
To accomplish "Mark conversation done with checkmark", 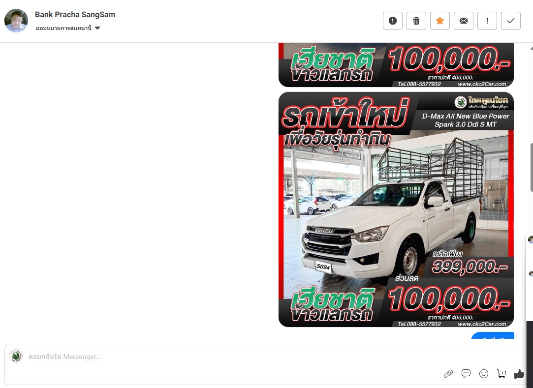I will click(510, 21).
